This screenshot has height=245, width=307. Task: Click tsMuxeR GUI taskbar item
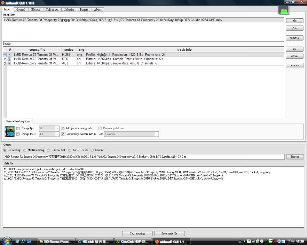[171, 242]
